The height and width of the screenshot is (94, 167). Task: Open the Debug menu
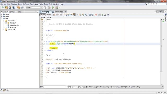tap(36, 4)
